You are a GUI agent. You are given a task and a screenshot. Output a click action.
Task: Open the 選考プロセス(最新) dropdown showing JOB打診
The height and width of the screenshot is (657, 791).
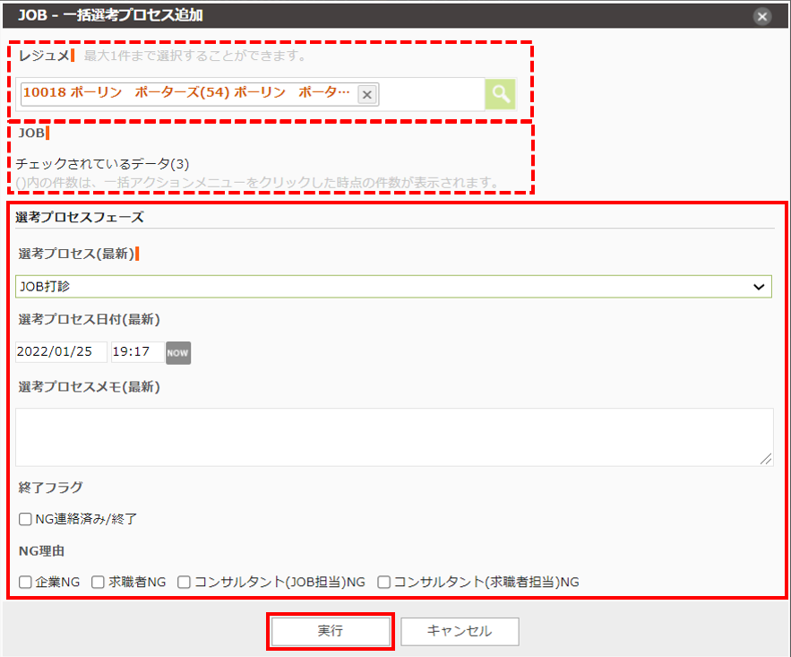tap(392, 287)
